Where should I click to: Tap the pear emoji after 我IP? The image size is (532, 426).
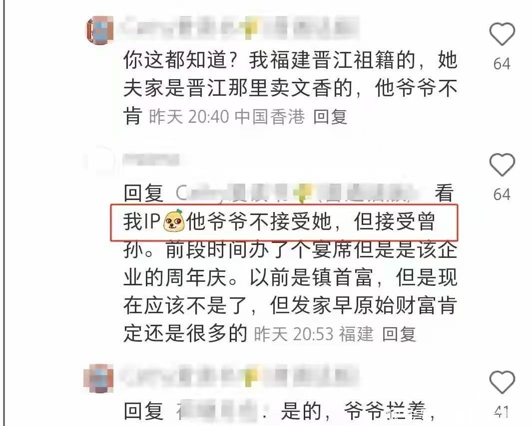click(x=174, y=221)
